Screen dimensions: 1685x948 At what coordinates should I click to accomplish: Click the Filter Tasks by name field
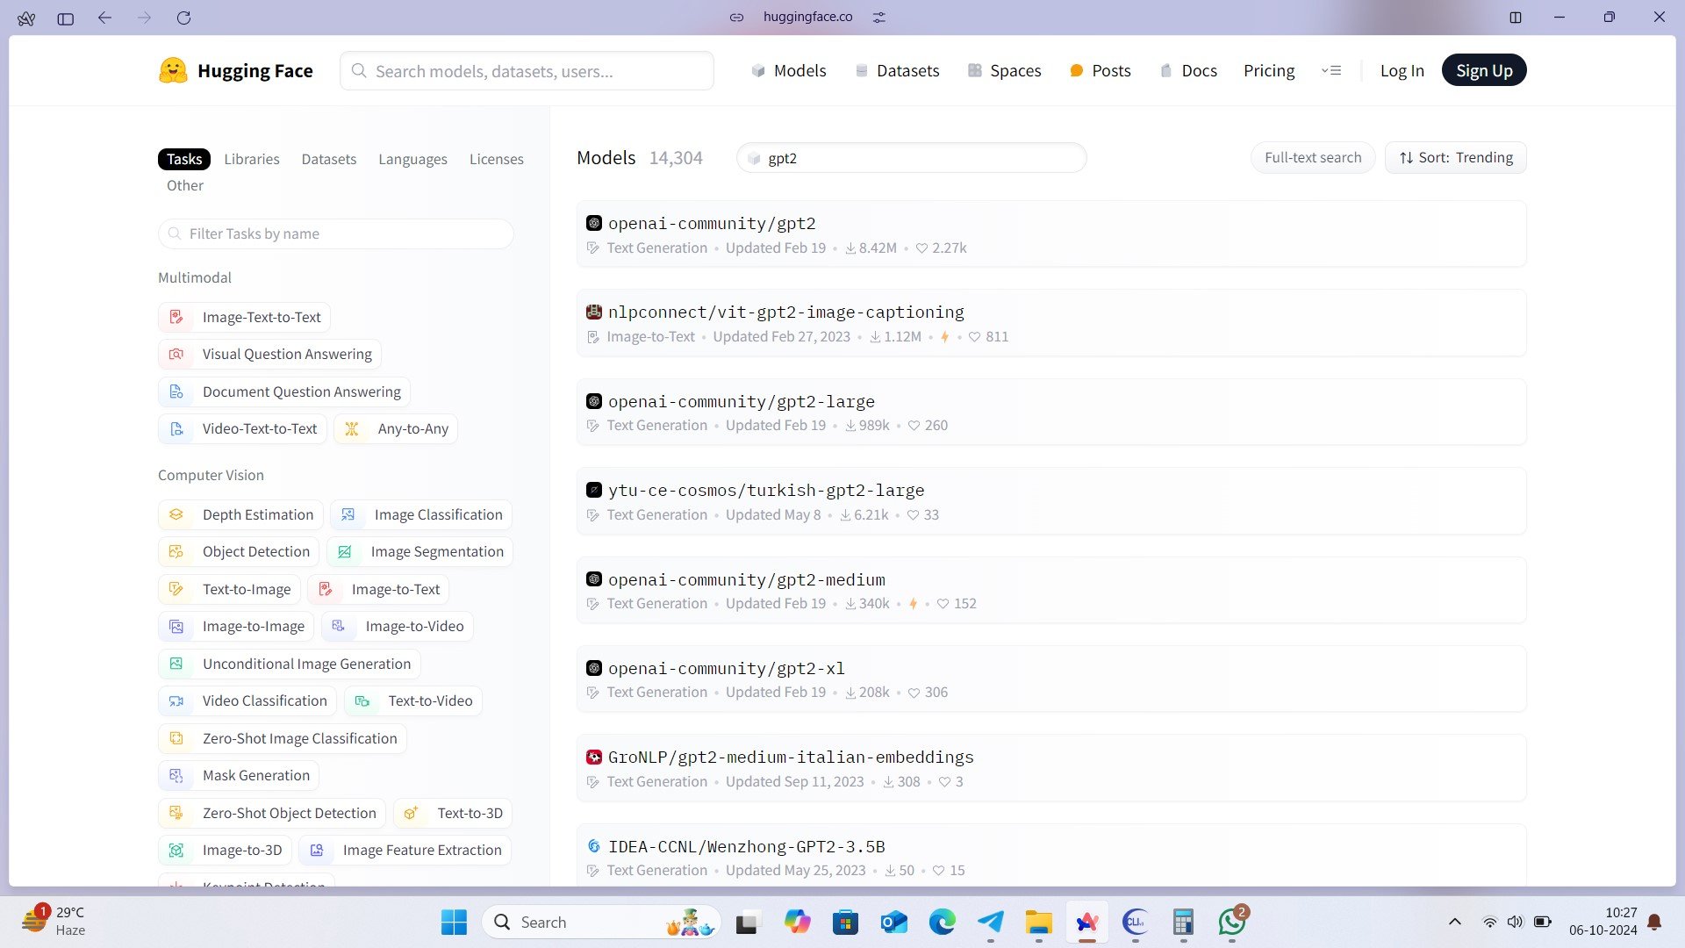pyautogui.click(x=336, y=233)
